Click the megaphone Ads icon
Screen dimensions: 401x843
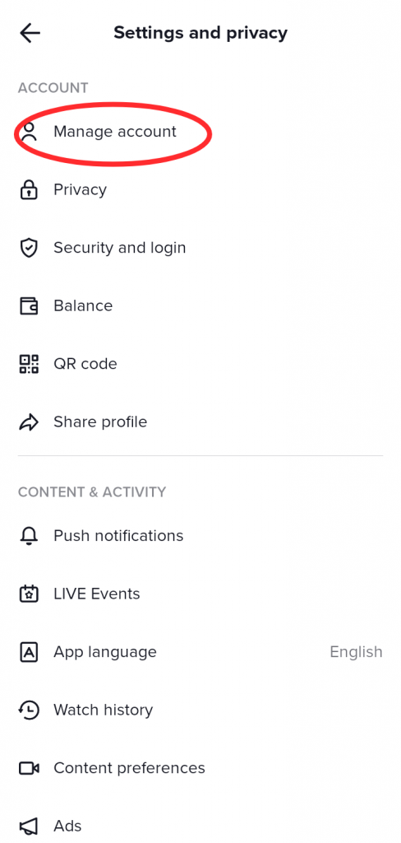(29, 827)
